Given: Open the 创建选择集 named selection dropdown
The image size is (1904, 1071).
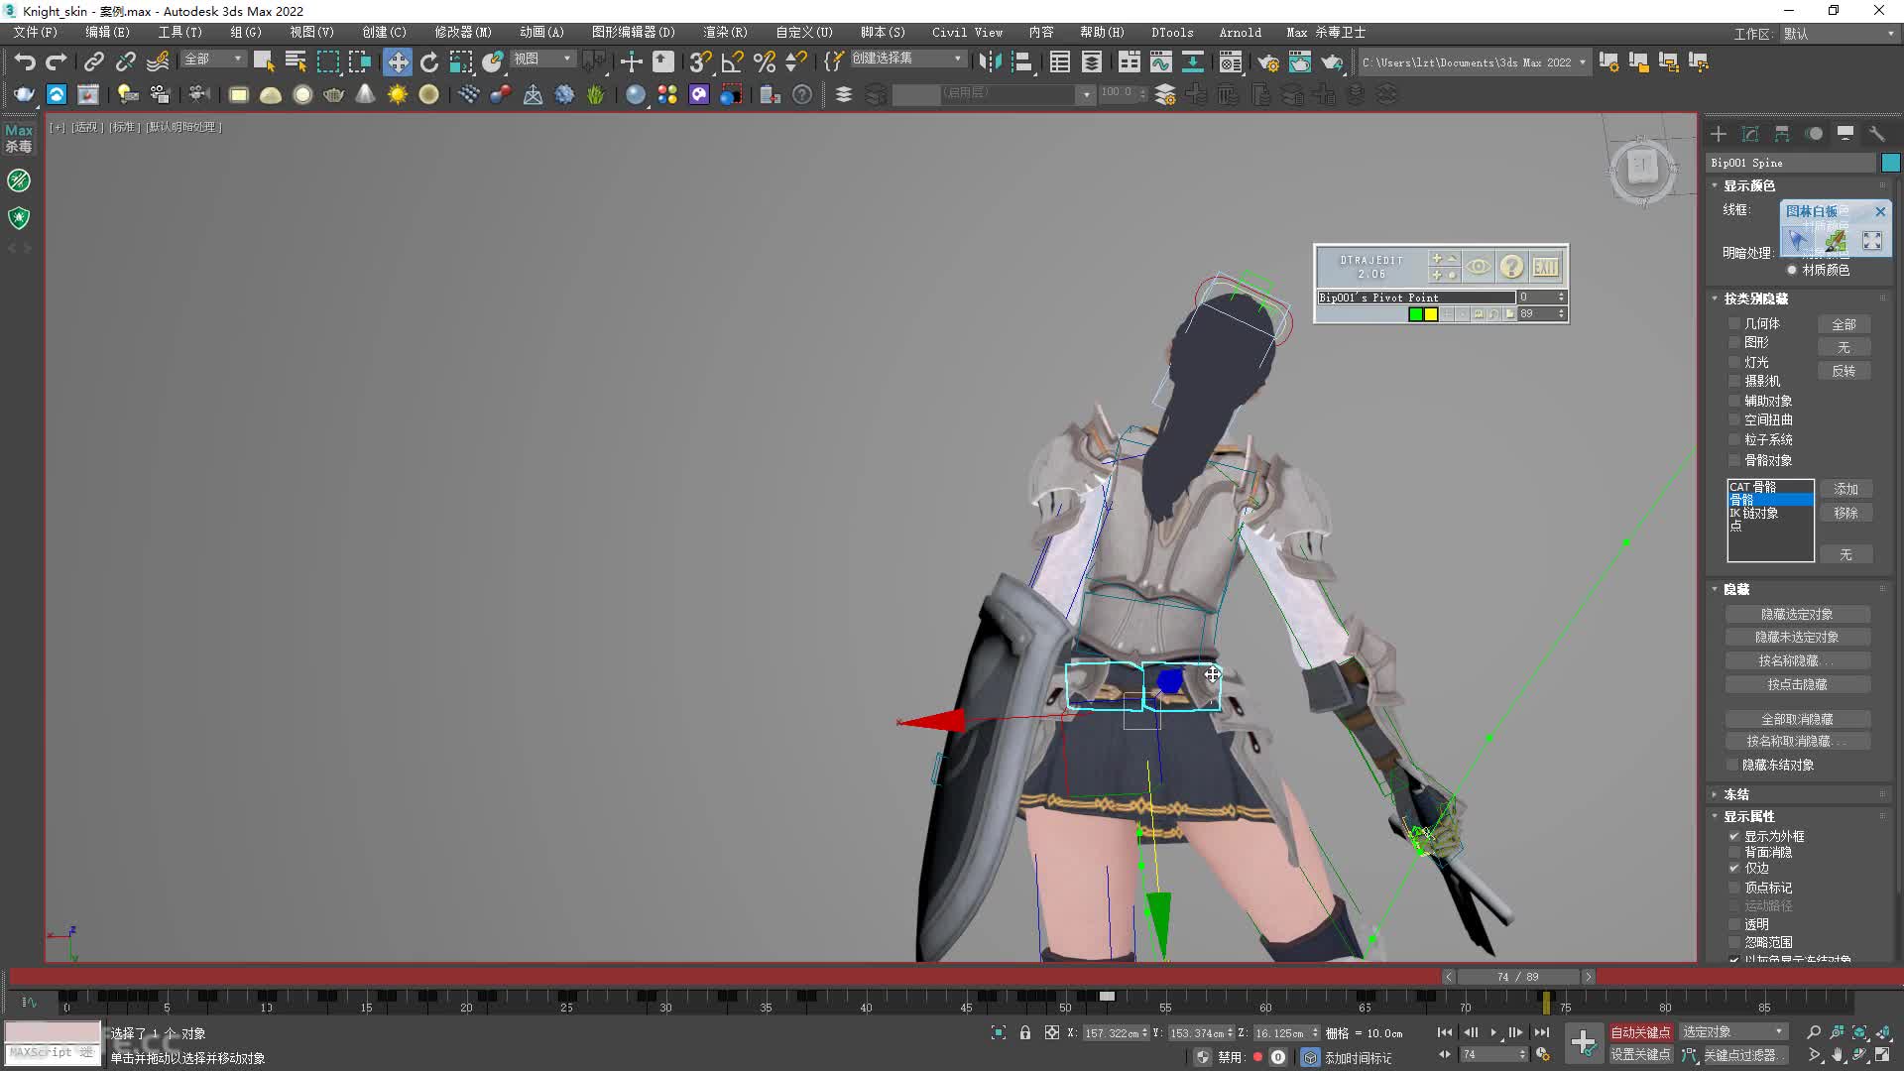Looking at the screenshot, I should click(x=907, y=59).
